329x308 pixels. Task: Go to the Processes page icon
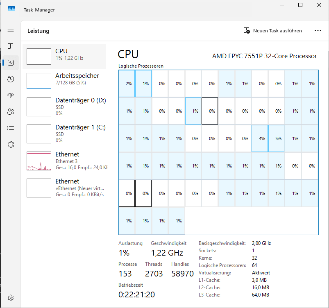point(11,46)
